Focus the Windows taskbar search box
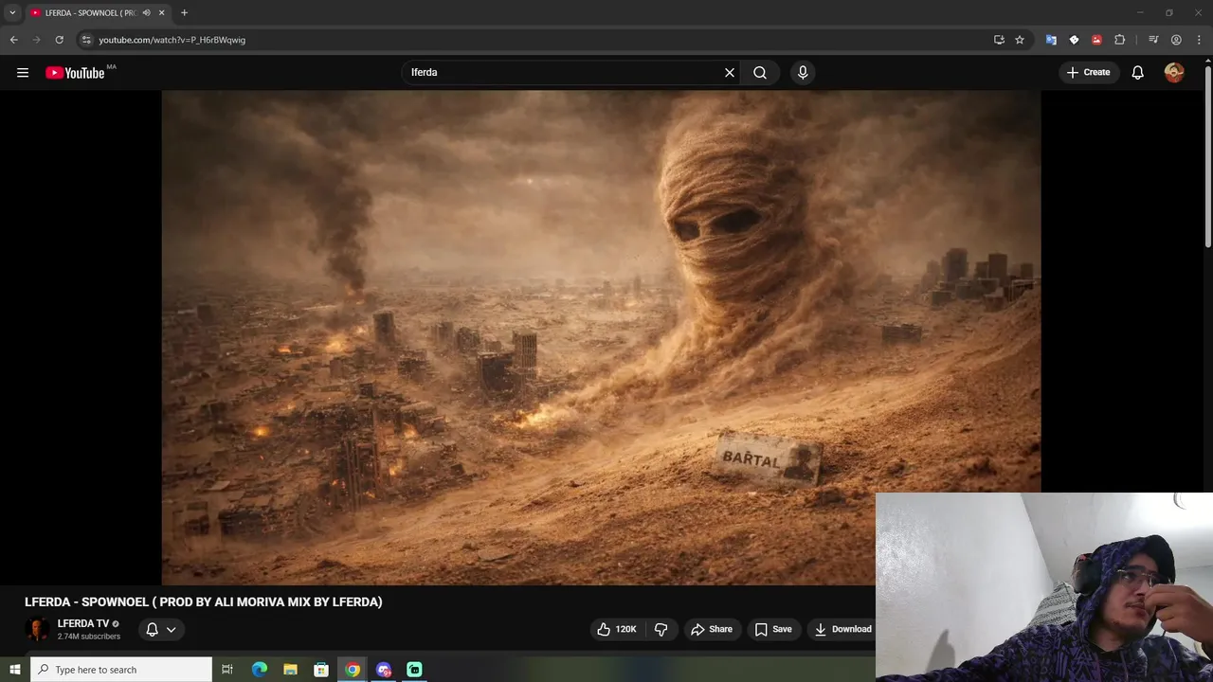This screenshot has height=682, width=1213. point(121,670)
